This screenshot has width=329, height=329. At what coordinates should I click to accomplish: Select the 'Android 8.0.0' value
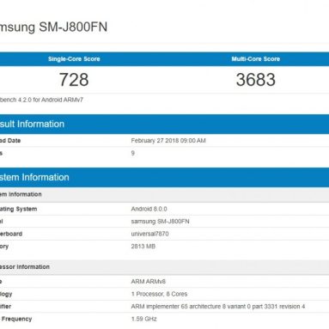click(x=149, y=209)
